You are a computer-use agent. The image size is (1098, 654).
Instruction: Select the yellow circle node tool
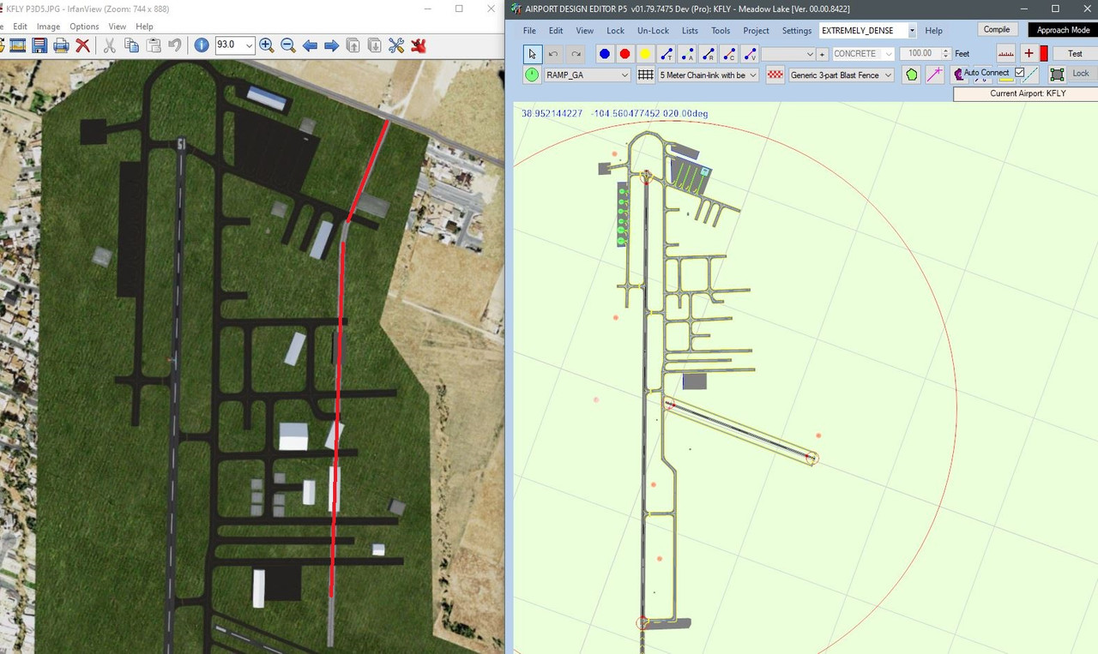pyautogui.click(x=646, y=54)
